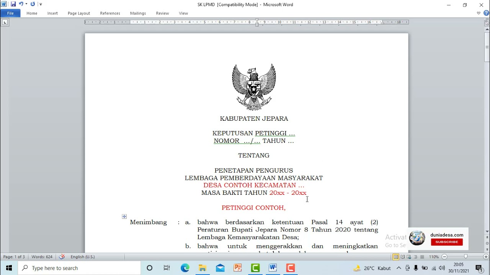Open the References ribbon tab
The width and height of the screenshot is (490, 275).
tap(110, 13)
